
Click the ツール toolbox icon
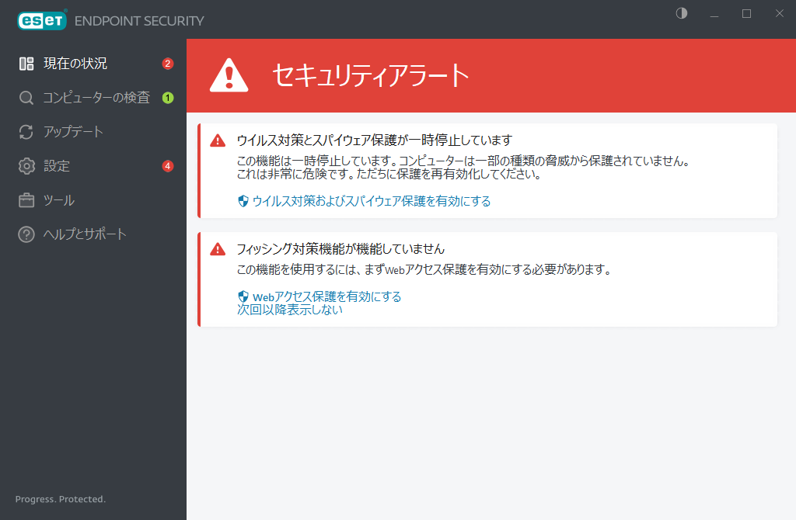click(26, 200)
